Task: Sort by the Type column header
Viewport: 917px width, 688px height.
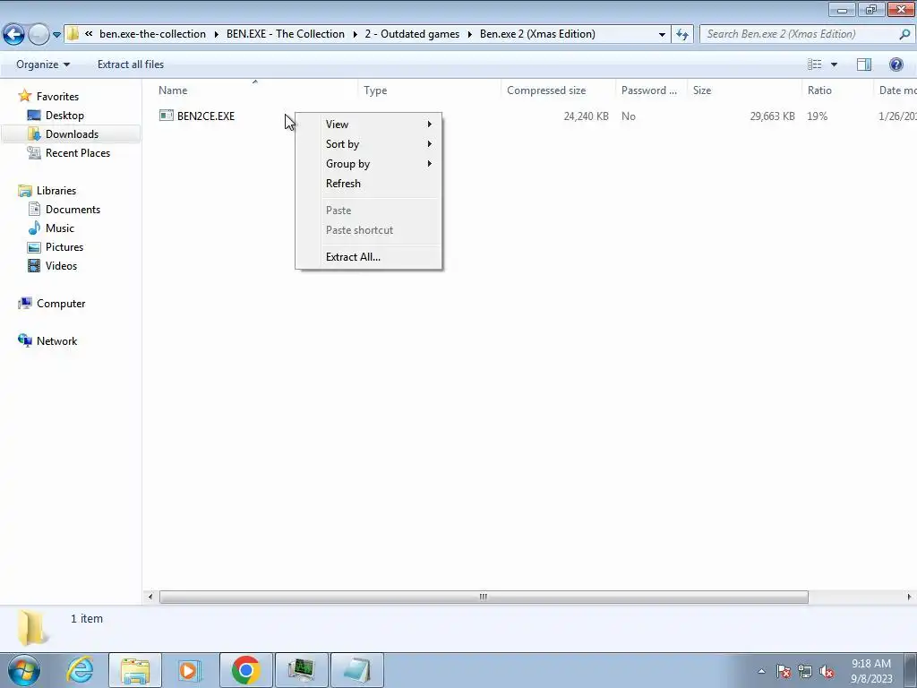Action: (375, 90)
